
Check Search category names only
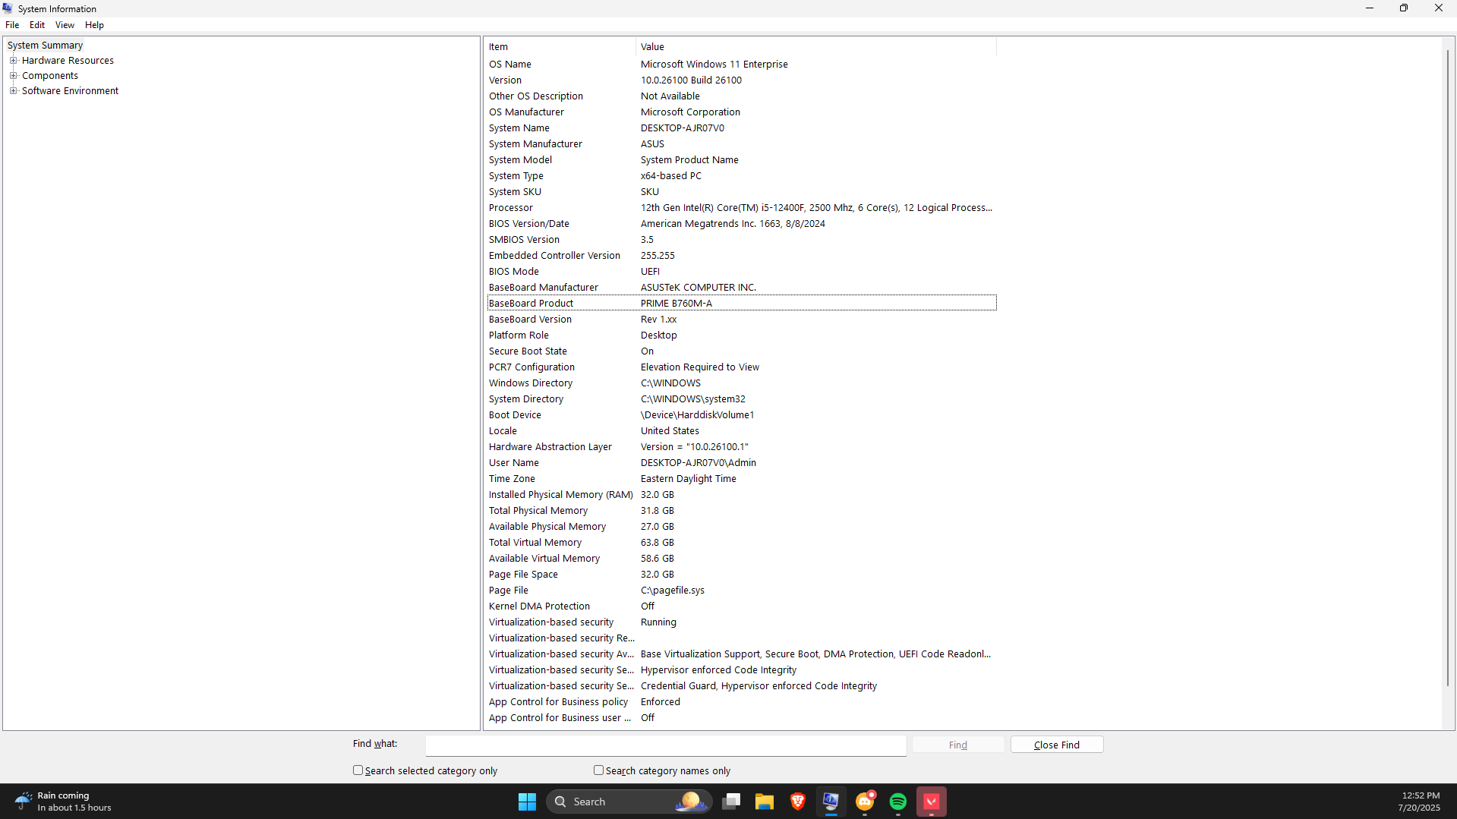click(x=598, y=770)
